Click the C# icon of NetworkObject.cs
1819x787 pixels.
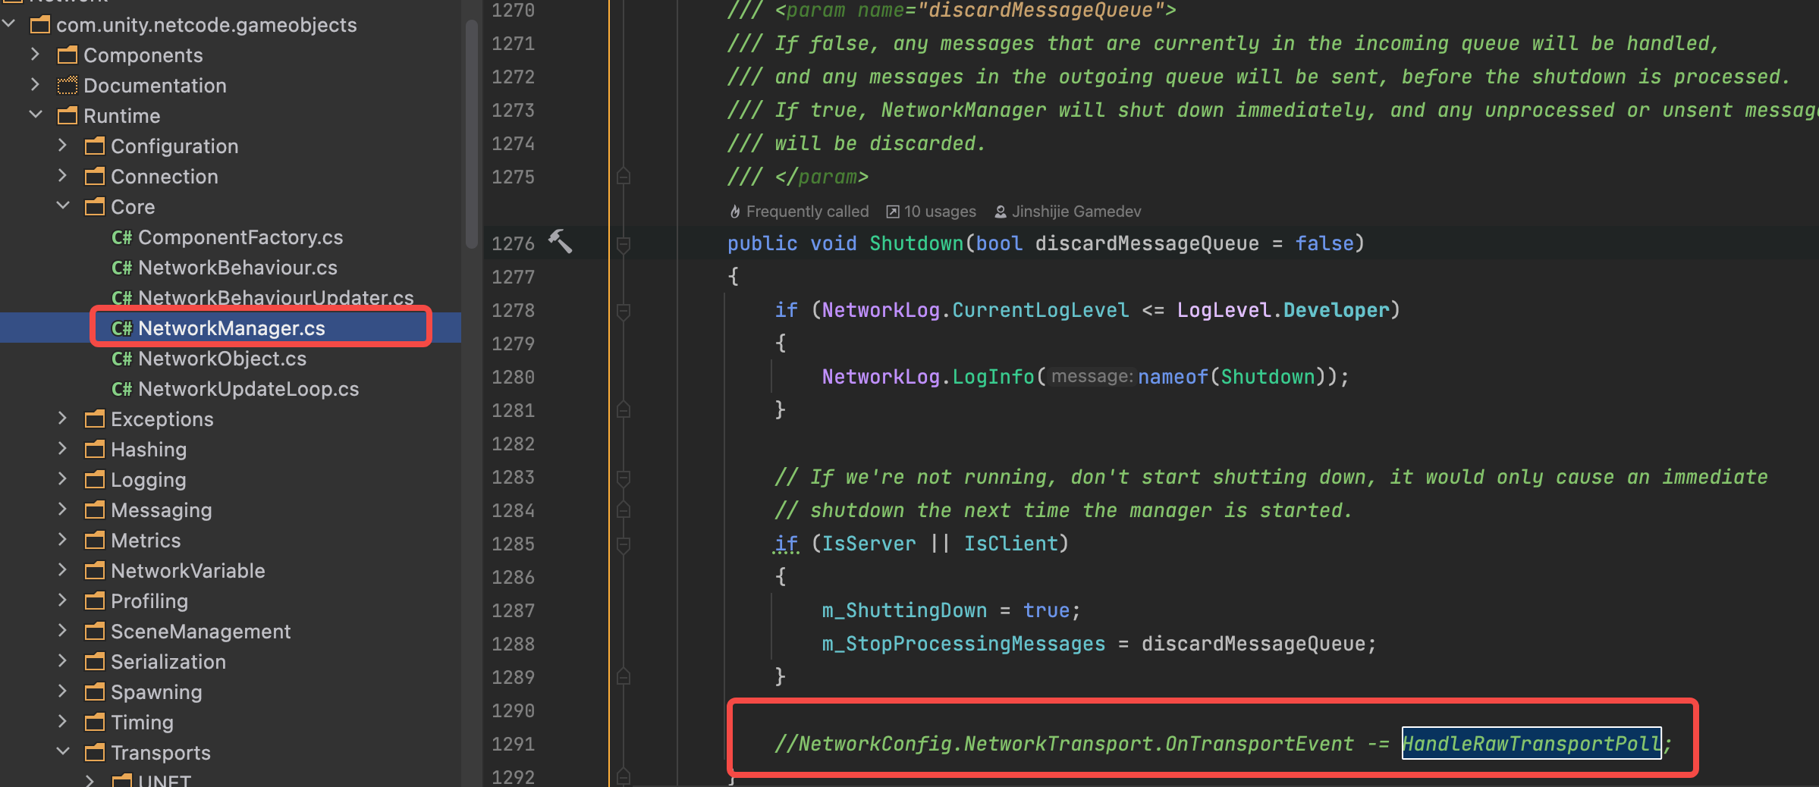click(x=121, y=359)
